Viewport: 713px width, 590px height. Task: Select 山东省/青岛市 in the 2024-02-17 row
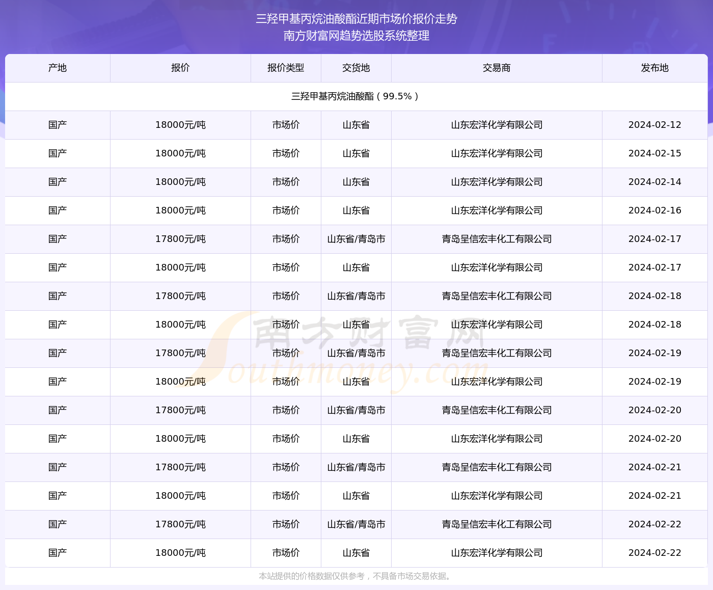pos(356,239)
